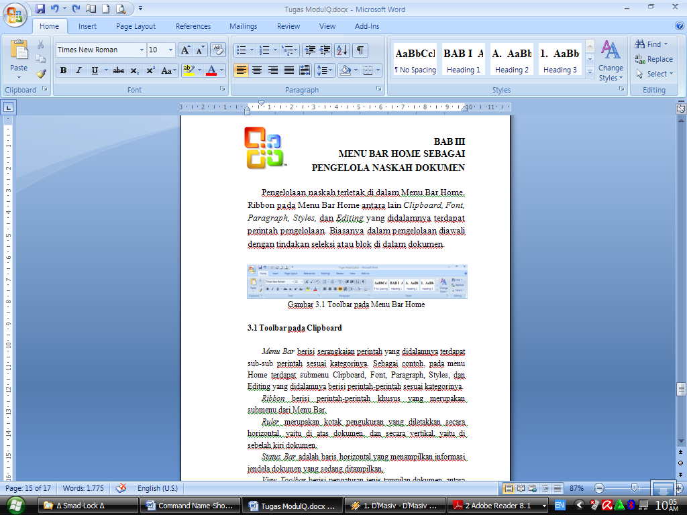Switch to Draft view
The image size is (687, 515).
[x=558, y=488]
